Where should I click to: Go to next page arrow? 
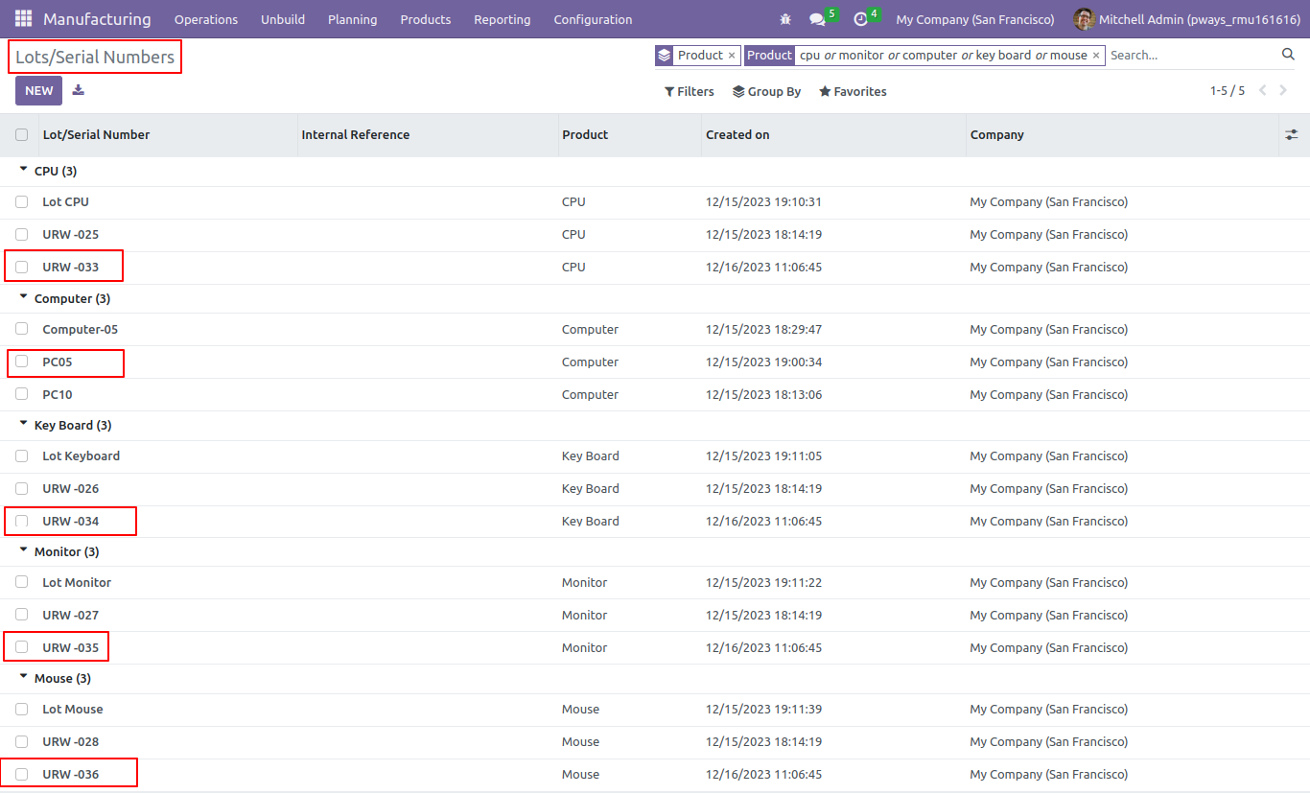[1284, 90]
